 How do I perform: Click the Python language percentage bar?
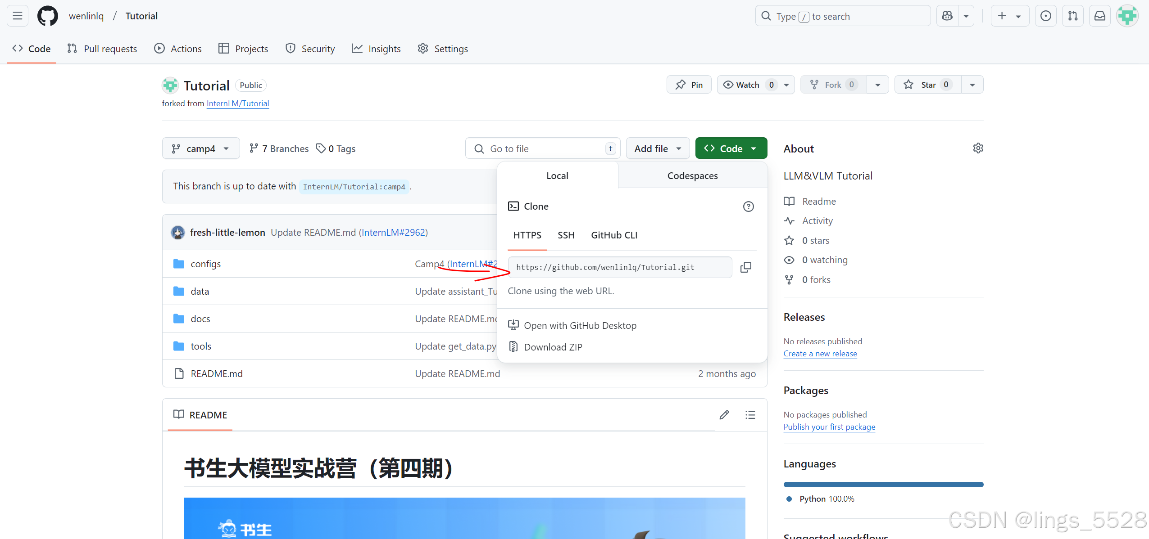coord(883,484)
